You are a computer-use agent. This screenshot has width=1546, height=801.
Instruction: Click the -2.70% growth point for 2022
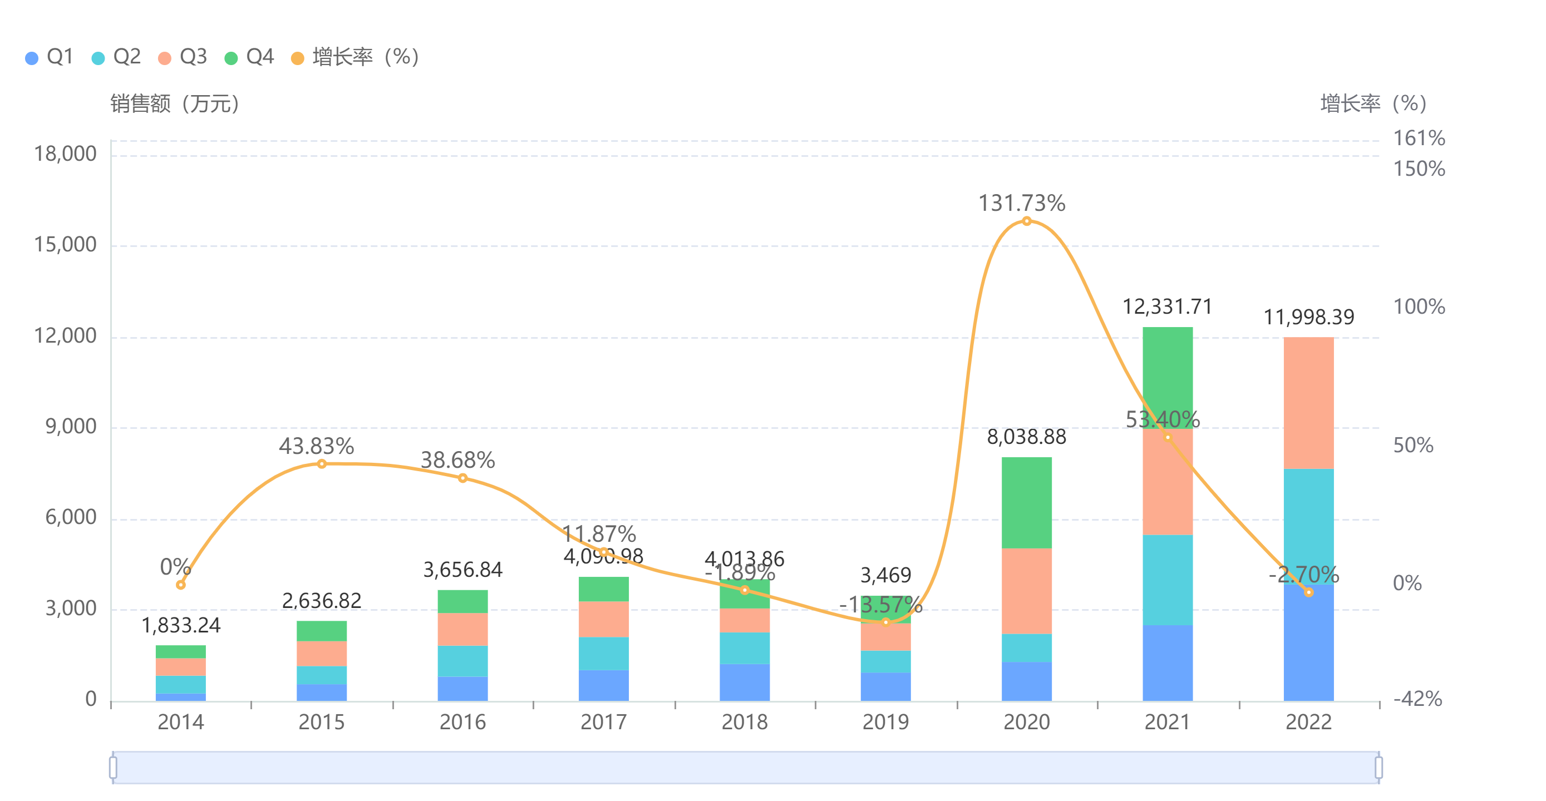(x=1309, y=592)
